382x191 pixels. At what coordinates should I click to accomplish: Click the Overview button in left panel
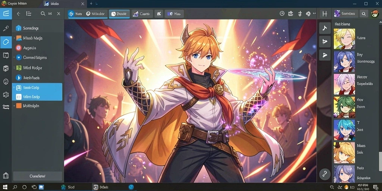click(x=37, y=176)
